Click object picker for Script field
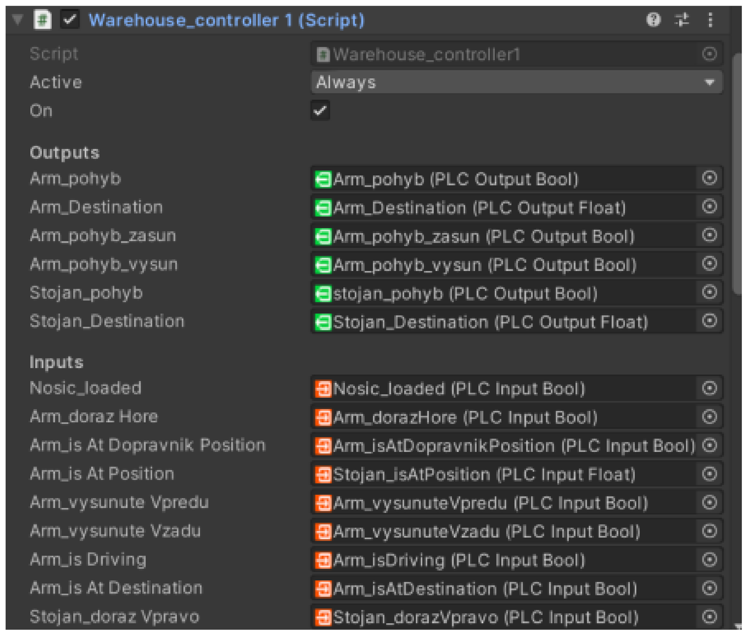The image size is (748, 637). [x=709, y=54]
